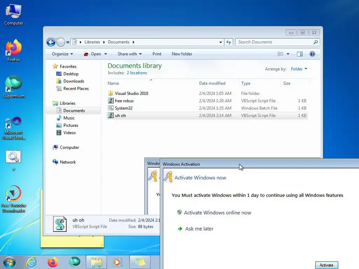The width and height of the screenshot is (359, 269).
Task: Select Computer in navigation pane
Action: coord(66,147)
